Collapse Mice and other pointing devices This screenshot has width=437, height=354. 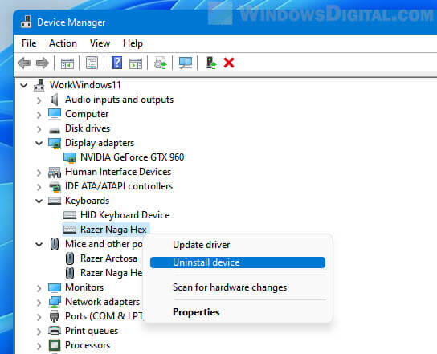tap(39, 245)
